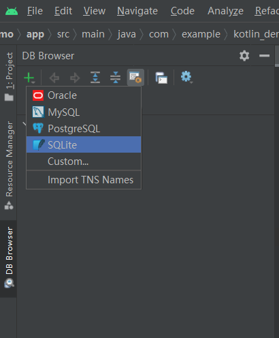Open the Navigate menu
Image resolution: width=279 pixels, height=338 pixels.
tap(137, 11)
